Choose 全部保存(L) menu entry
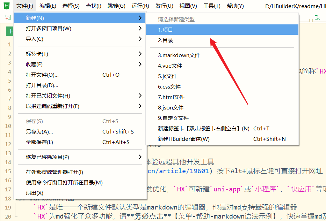 pos(80,142)
